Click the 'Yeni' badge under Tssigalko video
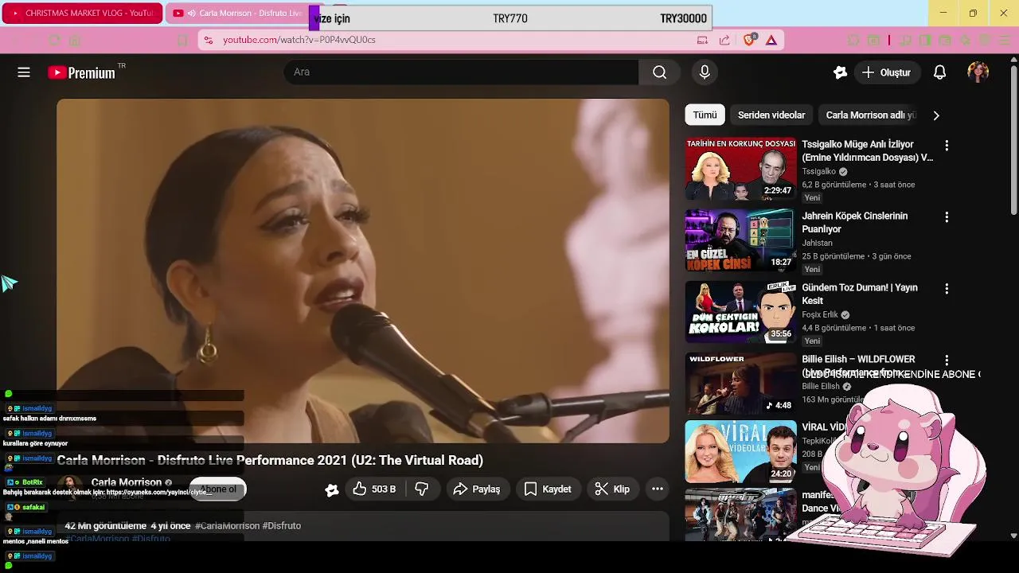1019x573 pixels. 812,198
